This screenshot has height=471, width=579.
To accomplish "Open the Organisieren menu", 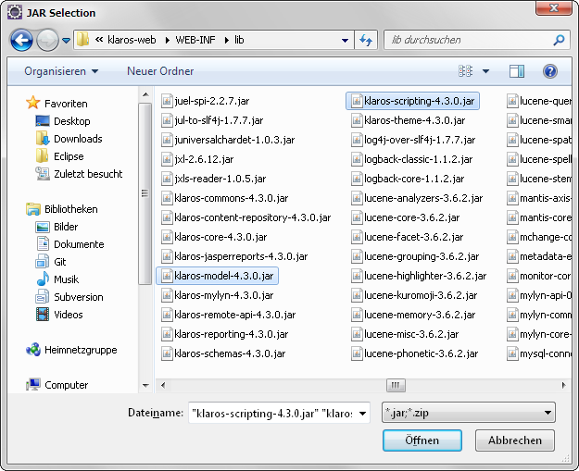I will (x=61, y=71).
